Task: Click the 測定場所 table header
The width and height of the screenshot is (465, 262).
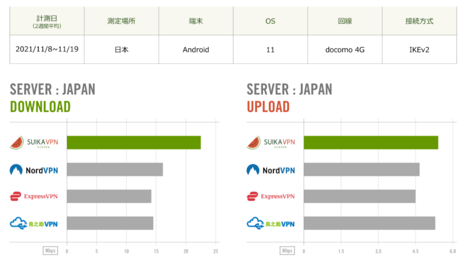Action: tap(121, 21)
